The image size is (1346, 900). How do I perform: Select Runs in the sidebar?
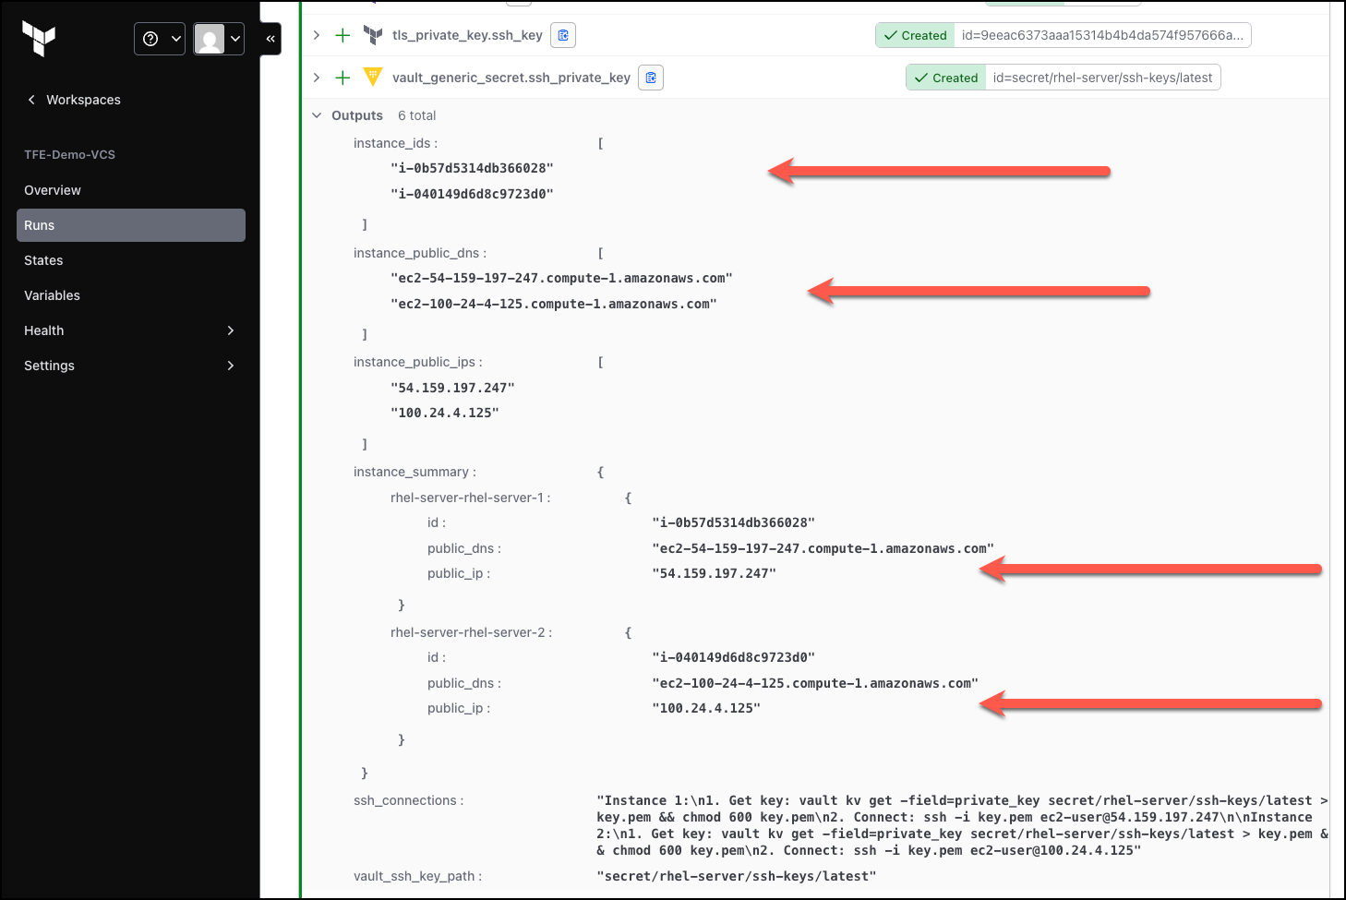[131, 225]
